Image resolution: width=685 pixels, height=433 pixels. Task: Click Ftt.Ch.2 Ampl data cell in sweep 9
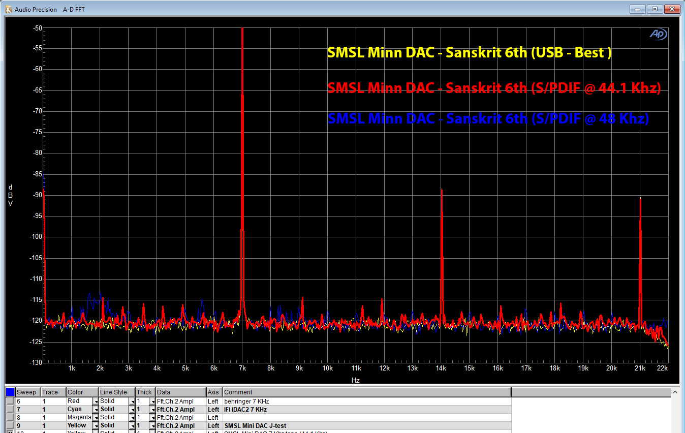coord(181,425)
